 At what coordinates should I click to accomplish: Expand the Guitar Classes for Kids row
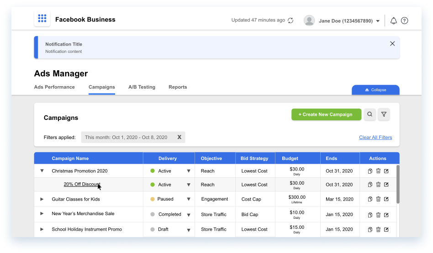pyautogui.click(x=42, y=199)
